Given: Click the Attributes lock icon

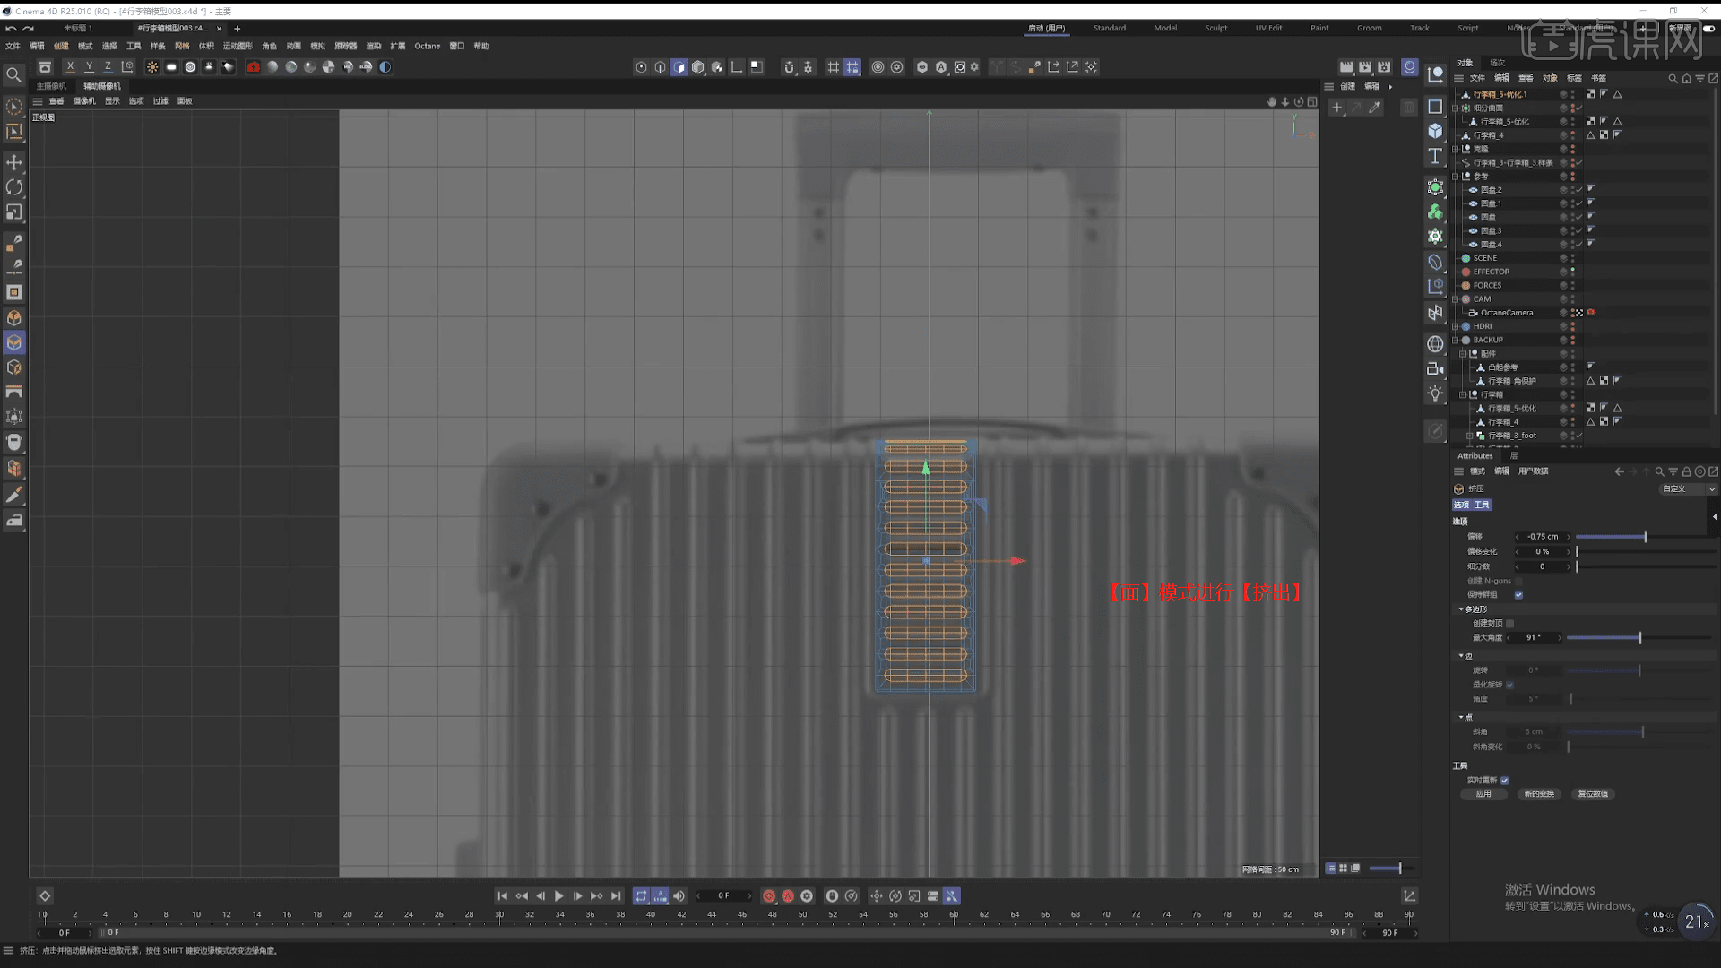Looking at the screenshot, I should point(1686,471).
